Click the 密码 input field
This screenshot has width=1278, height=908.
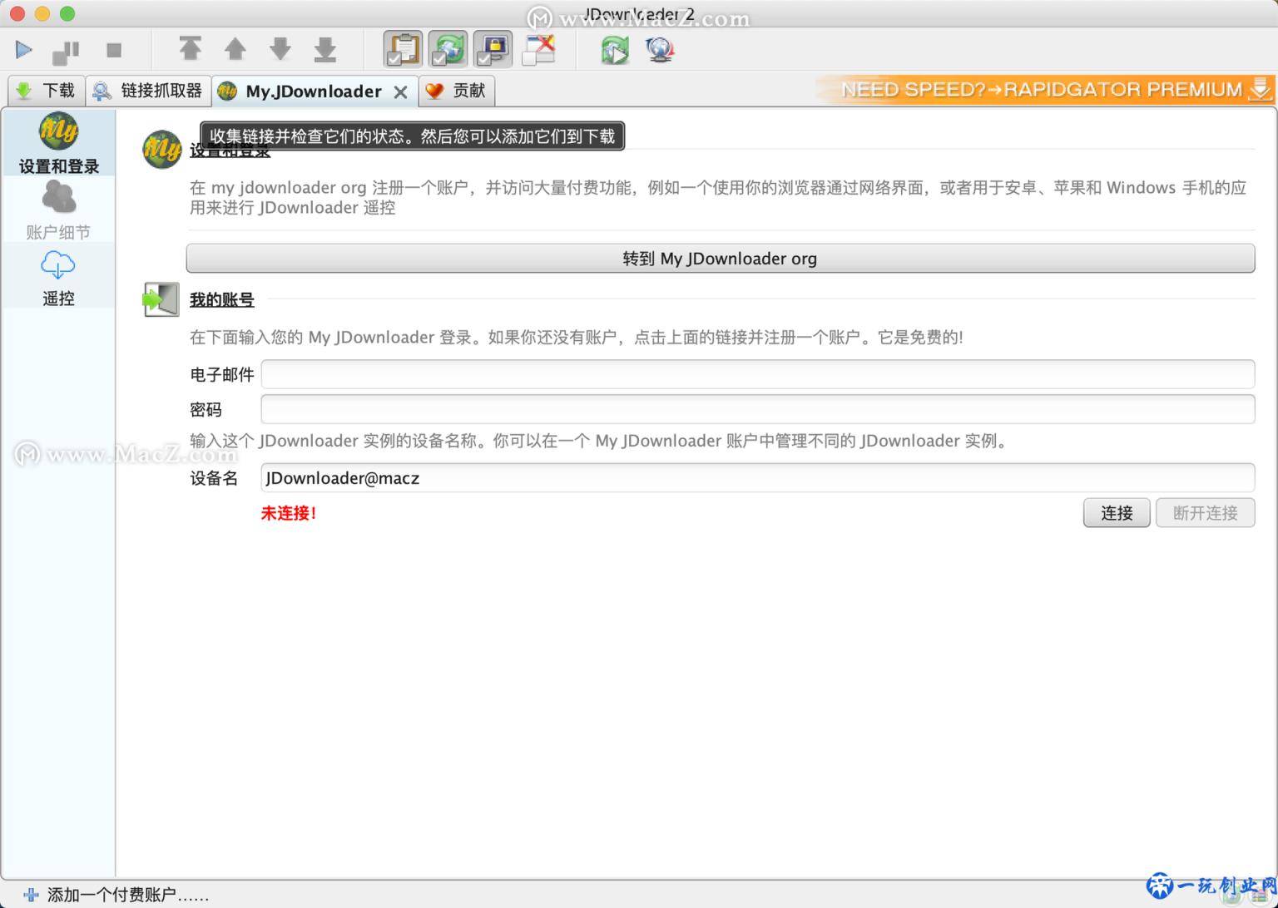[758, 409]
